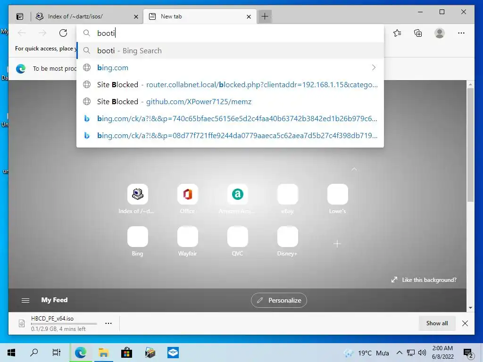
Task: Click the scrollbar down arrow
Action: point(470,307)
